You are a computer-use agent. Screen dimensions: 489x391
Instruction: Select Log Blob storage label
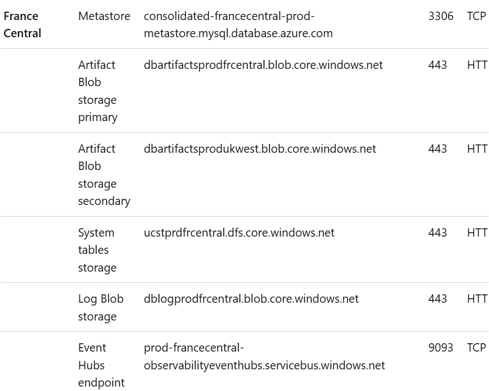click(101, 308)
